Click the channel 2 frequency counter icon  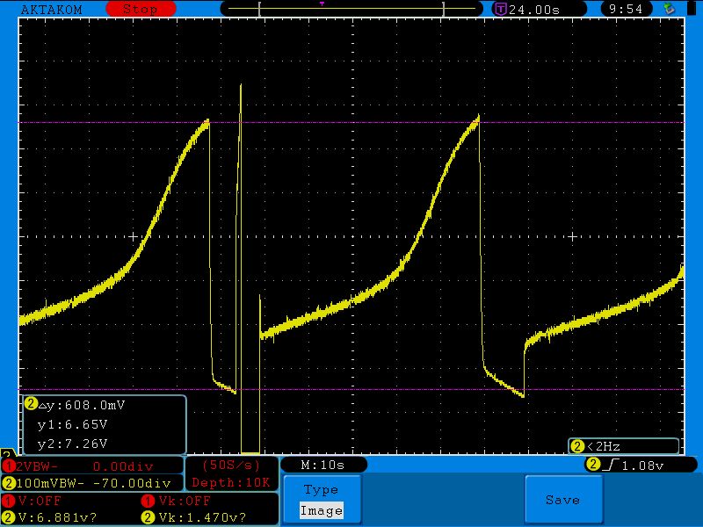pyautogui.click(x=577, y=446)
